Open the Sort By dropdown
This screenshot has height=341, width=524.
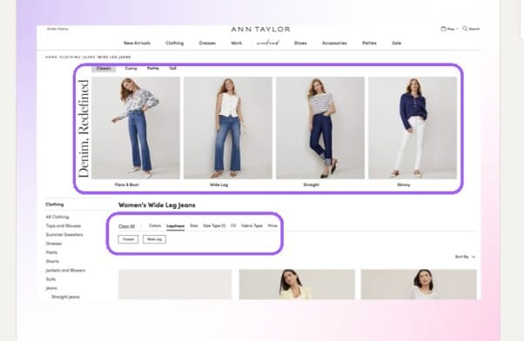pos(465,257)
